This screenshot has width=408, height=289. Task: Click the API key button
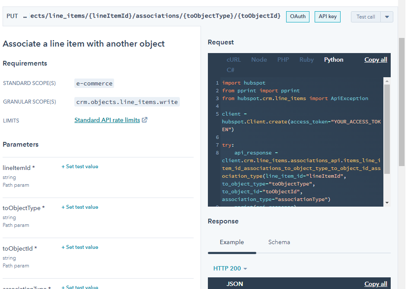click(x=327, y=16)
